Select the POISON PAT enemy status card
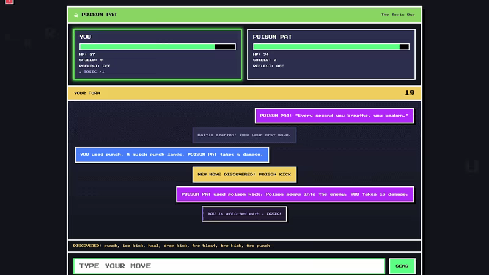 pyautogui.click(x=331, y=54)
